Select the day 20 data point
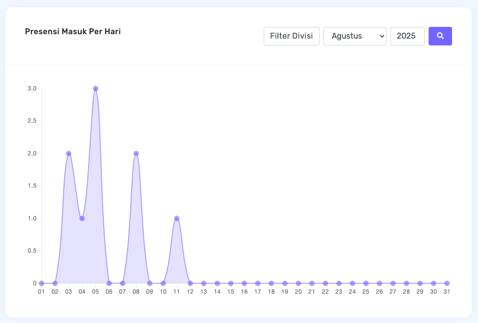 [298, 283]
